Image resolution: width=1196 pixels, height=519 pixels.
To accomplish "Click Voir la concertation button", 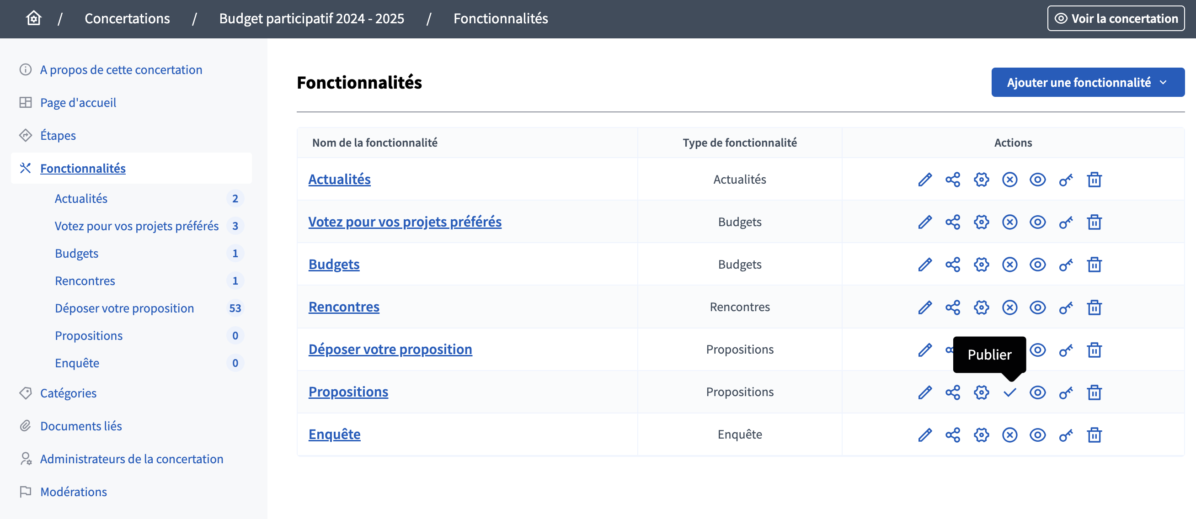I will (x=1116, y=19).
